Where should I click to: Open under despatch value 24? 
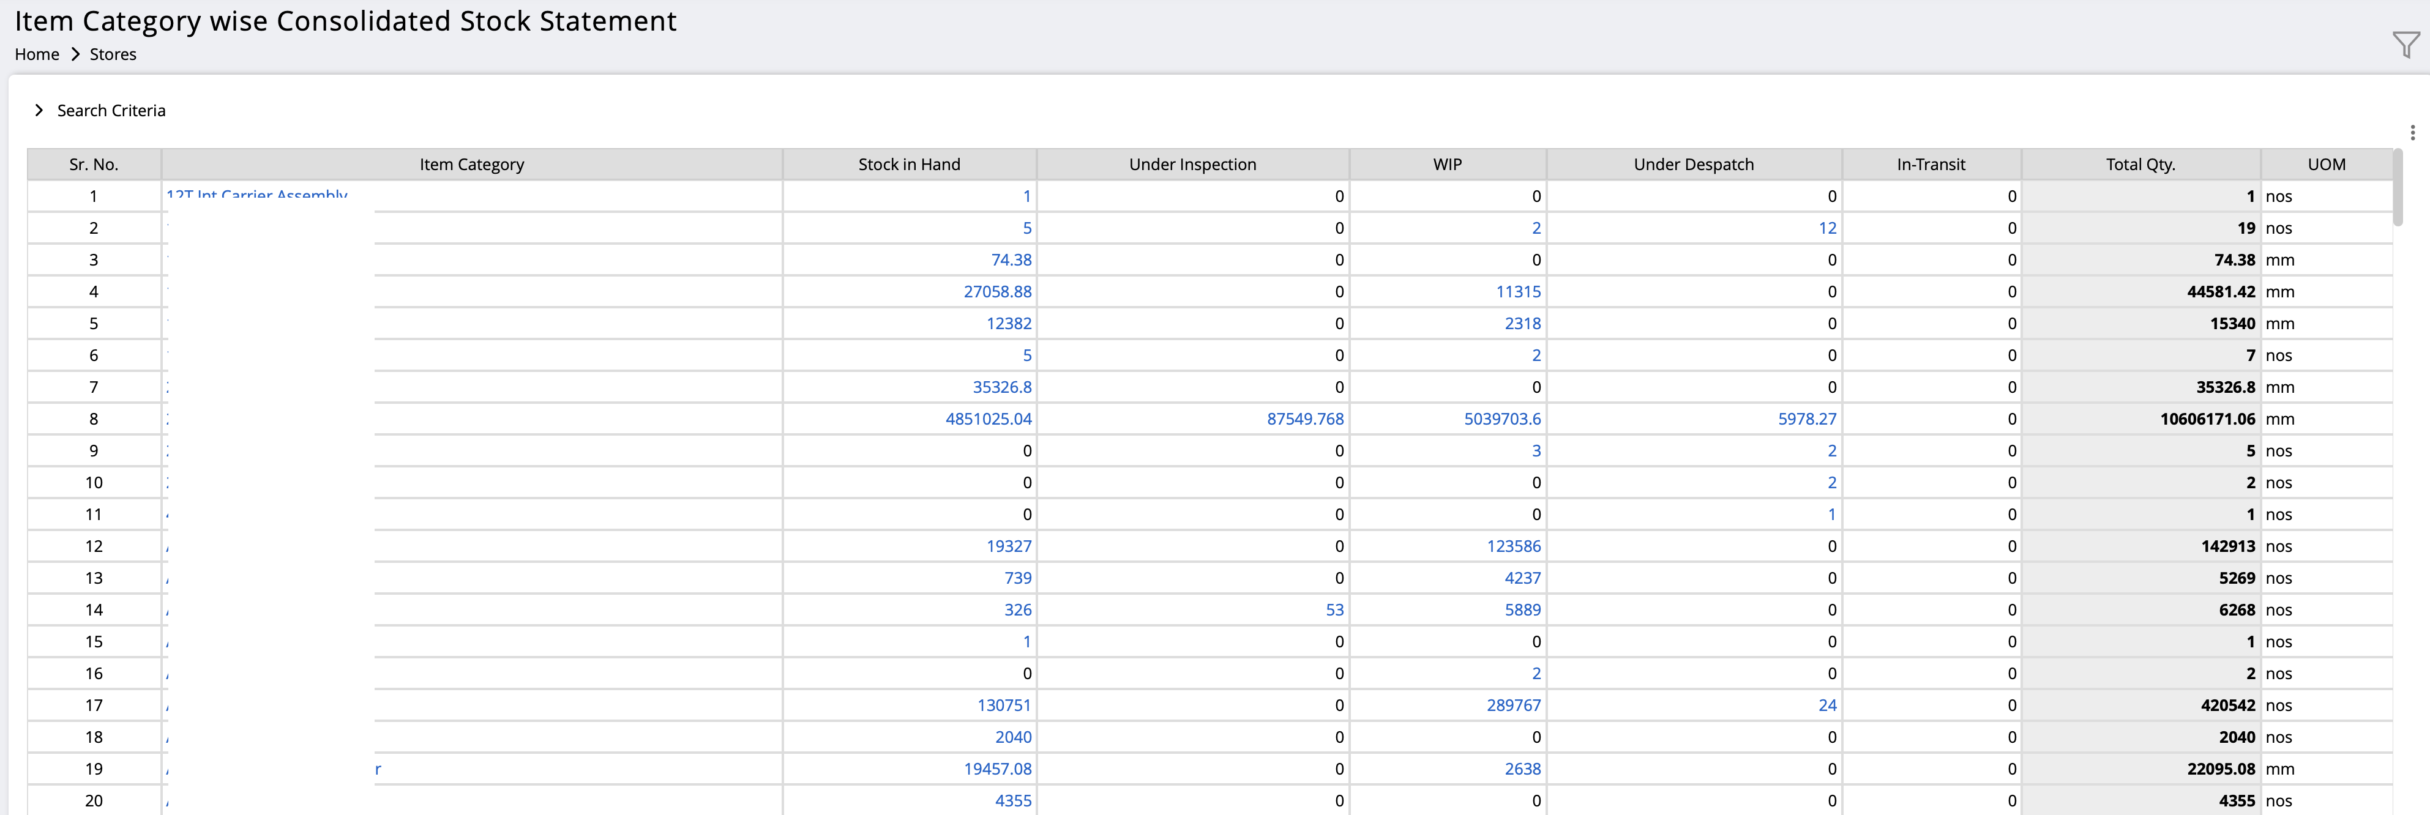click(x=1827, y=705)
